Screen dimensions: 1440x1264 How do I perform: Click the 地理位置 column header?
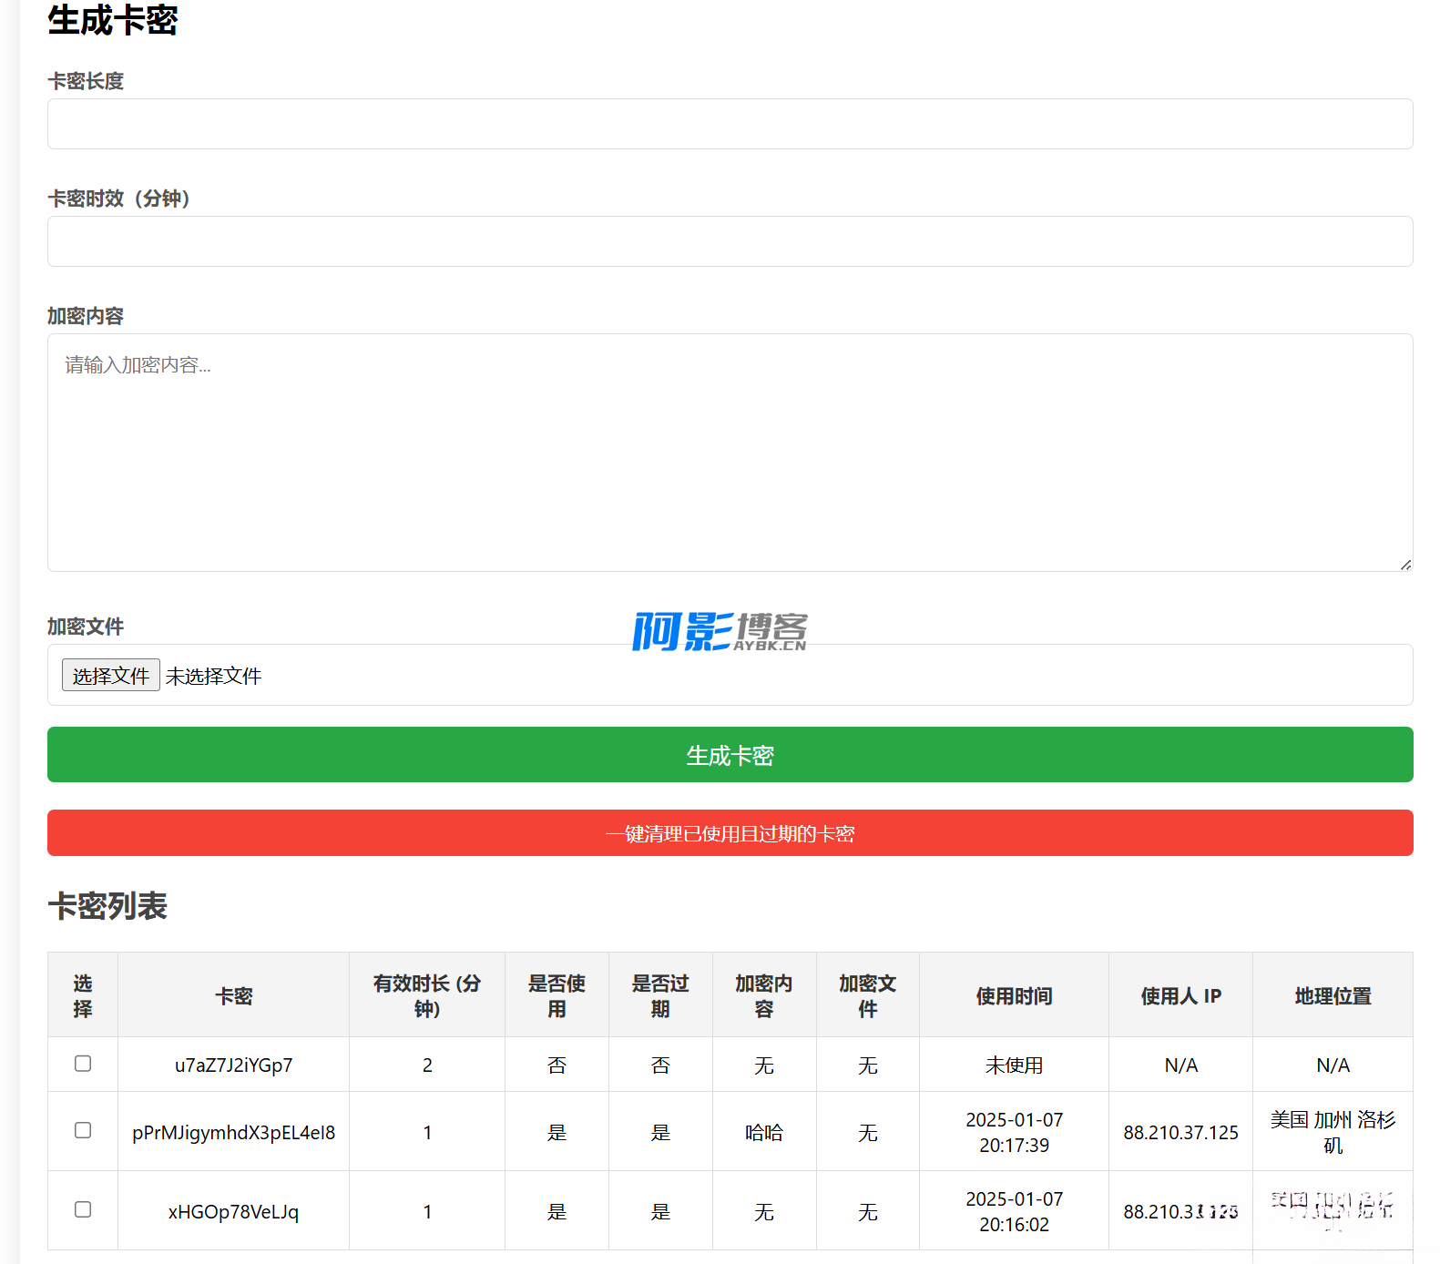pos(1333,996)
